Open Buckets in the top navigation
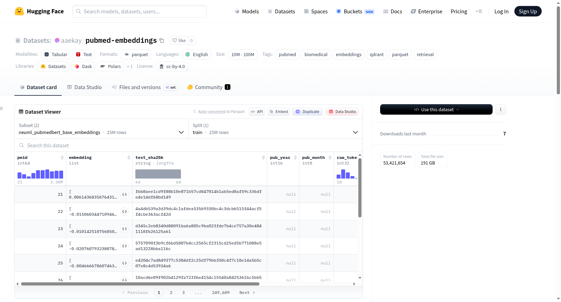The width and height of the screenshot is (561, 302). point(355,11)
